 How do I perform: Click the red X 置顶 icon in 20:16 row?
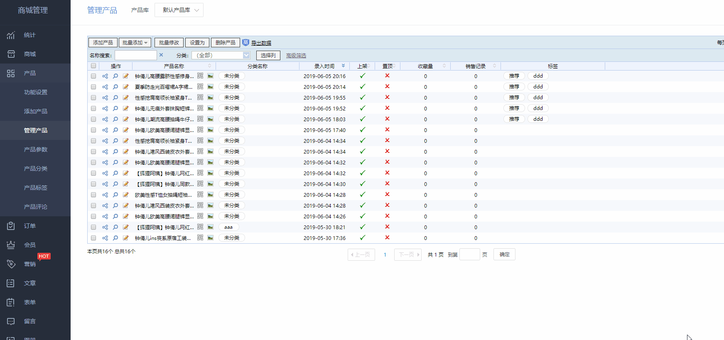[387, 76]
